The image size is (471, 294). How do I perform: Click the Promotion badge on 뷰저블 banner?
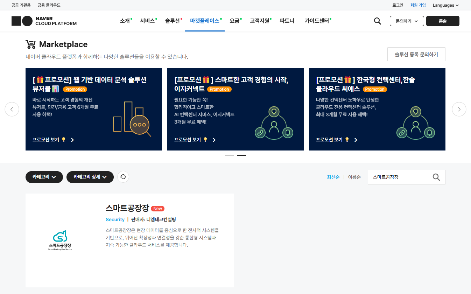pos(75,89)
